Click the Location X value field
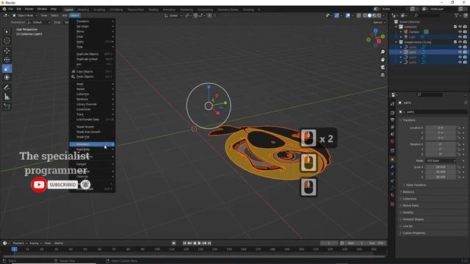 tap(441, 128)
